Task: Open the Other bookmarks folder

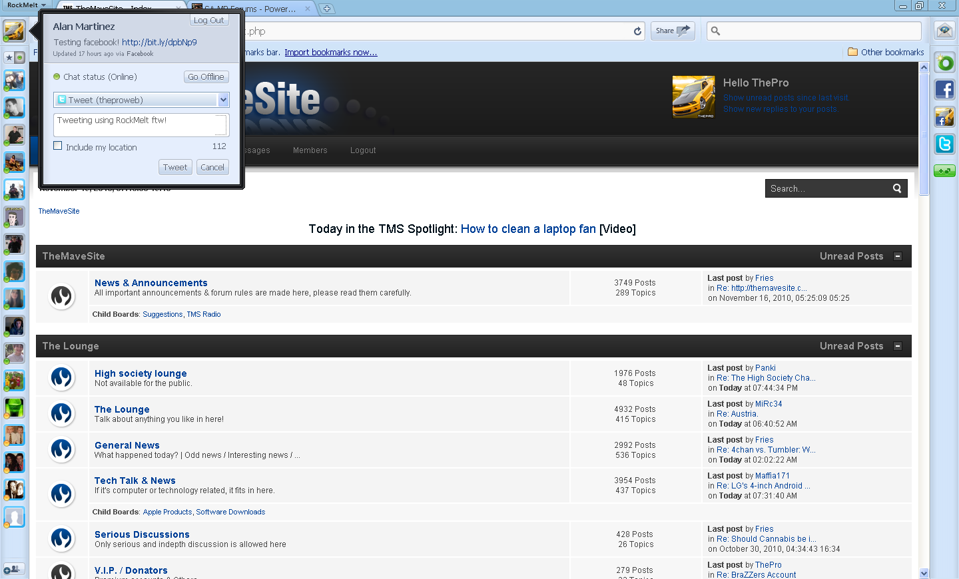Action: point(886,52)
